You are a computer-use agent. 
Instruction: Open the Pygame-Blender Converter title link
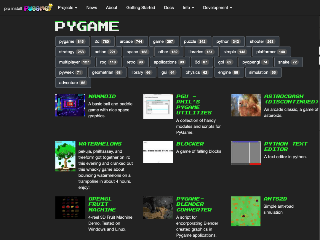194,204
